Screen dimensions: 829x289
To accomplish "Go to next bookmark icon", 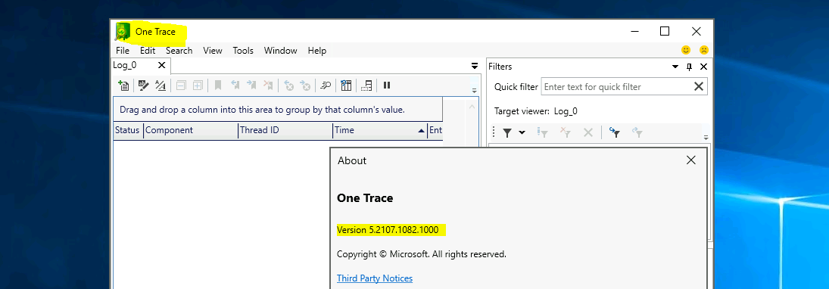I will 251,85.
